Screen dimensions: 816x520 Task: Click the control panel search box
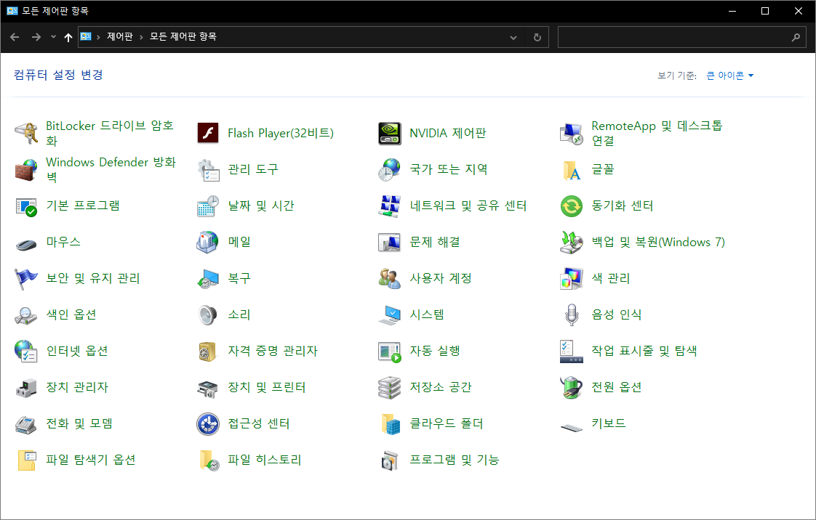pyautogui.click(x=681, y=38)
